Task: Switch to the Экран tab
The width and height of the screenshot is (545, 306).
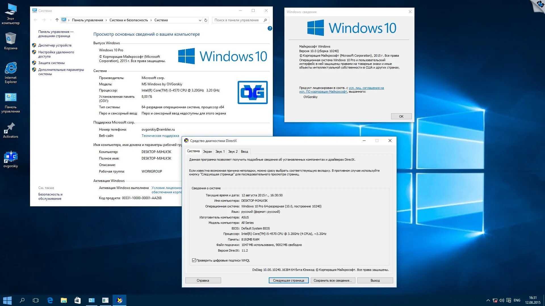Action: coord(207,152)
